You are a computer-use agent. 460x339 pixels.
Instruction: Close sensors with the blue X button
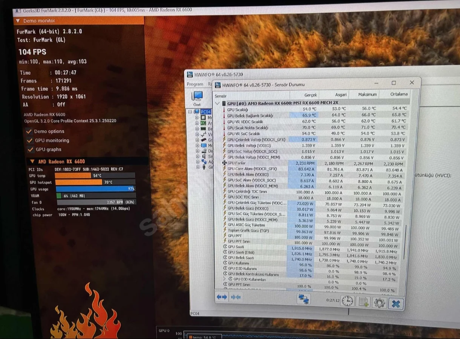click(x=396, y=304)
